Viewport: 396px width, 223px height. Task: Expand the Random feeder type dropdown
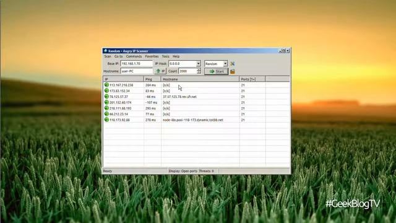225,64
